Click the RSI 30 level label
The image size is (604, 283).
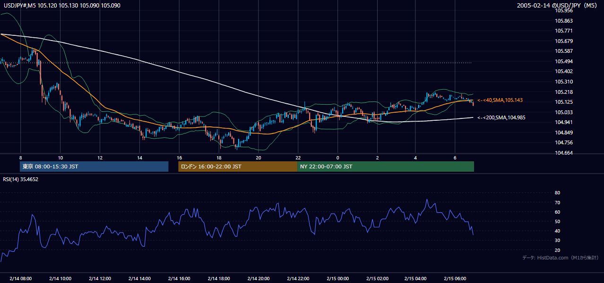557,241
